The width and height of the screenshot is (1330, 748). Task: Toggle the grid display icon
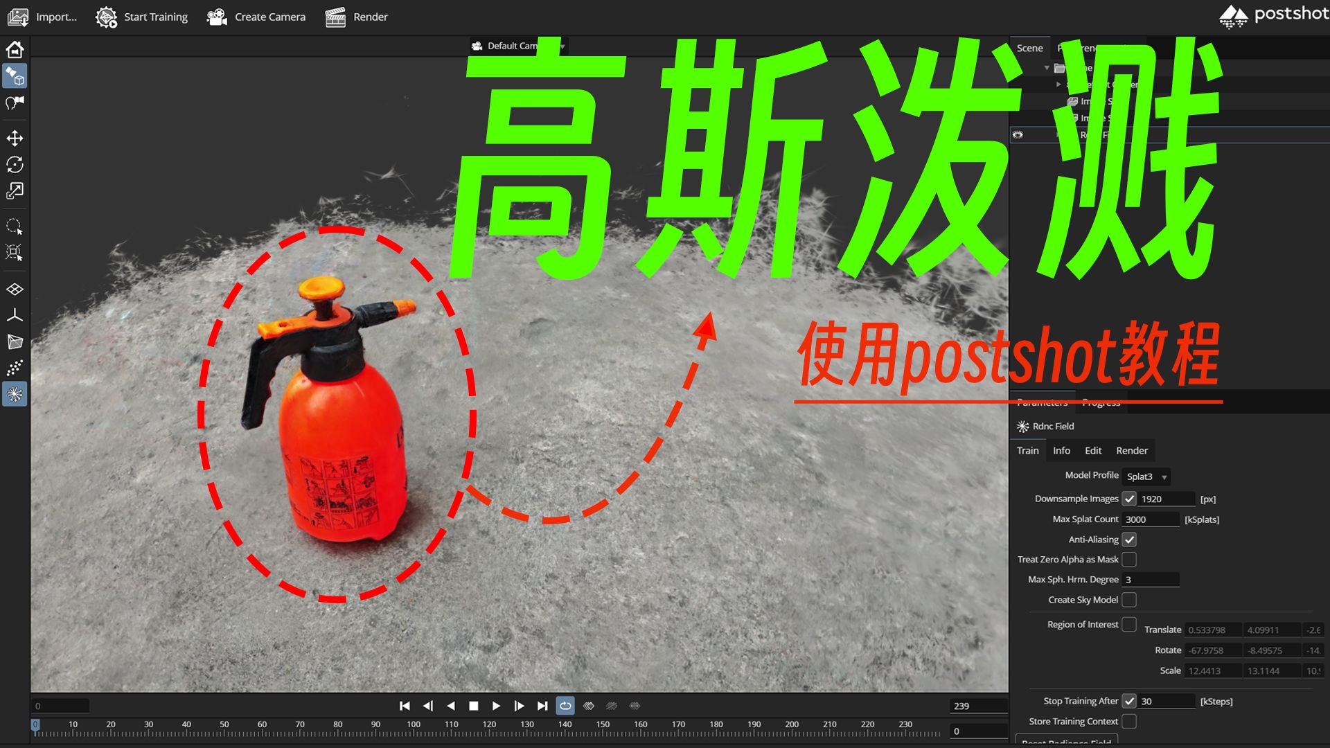tap(15, 290)
